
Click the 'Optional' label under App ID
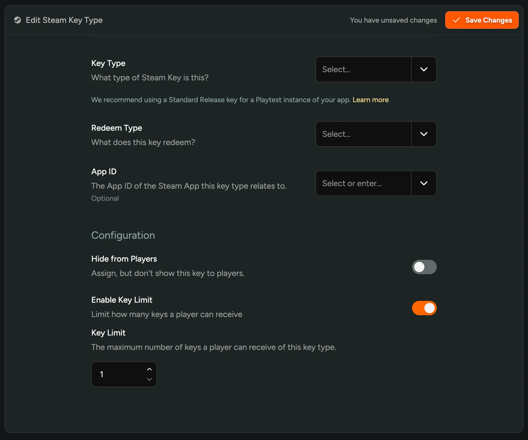point(105,198)
